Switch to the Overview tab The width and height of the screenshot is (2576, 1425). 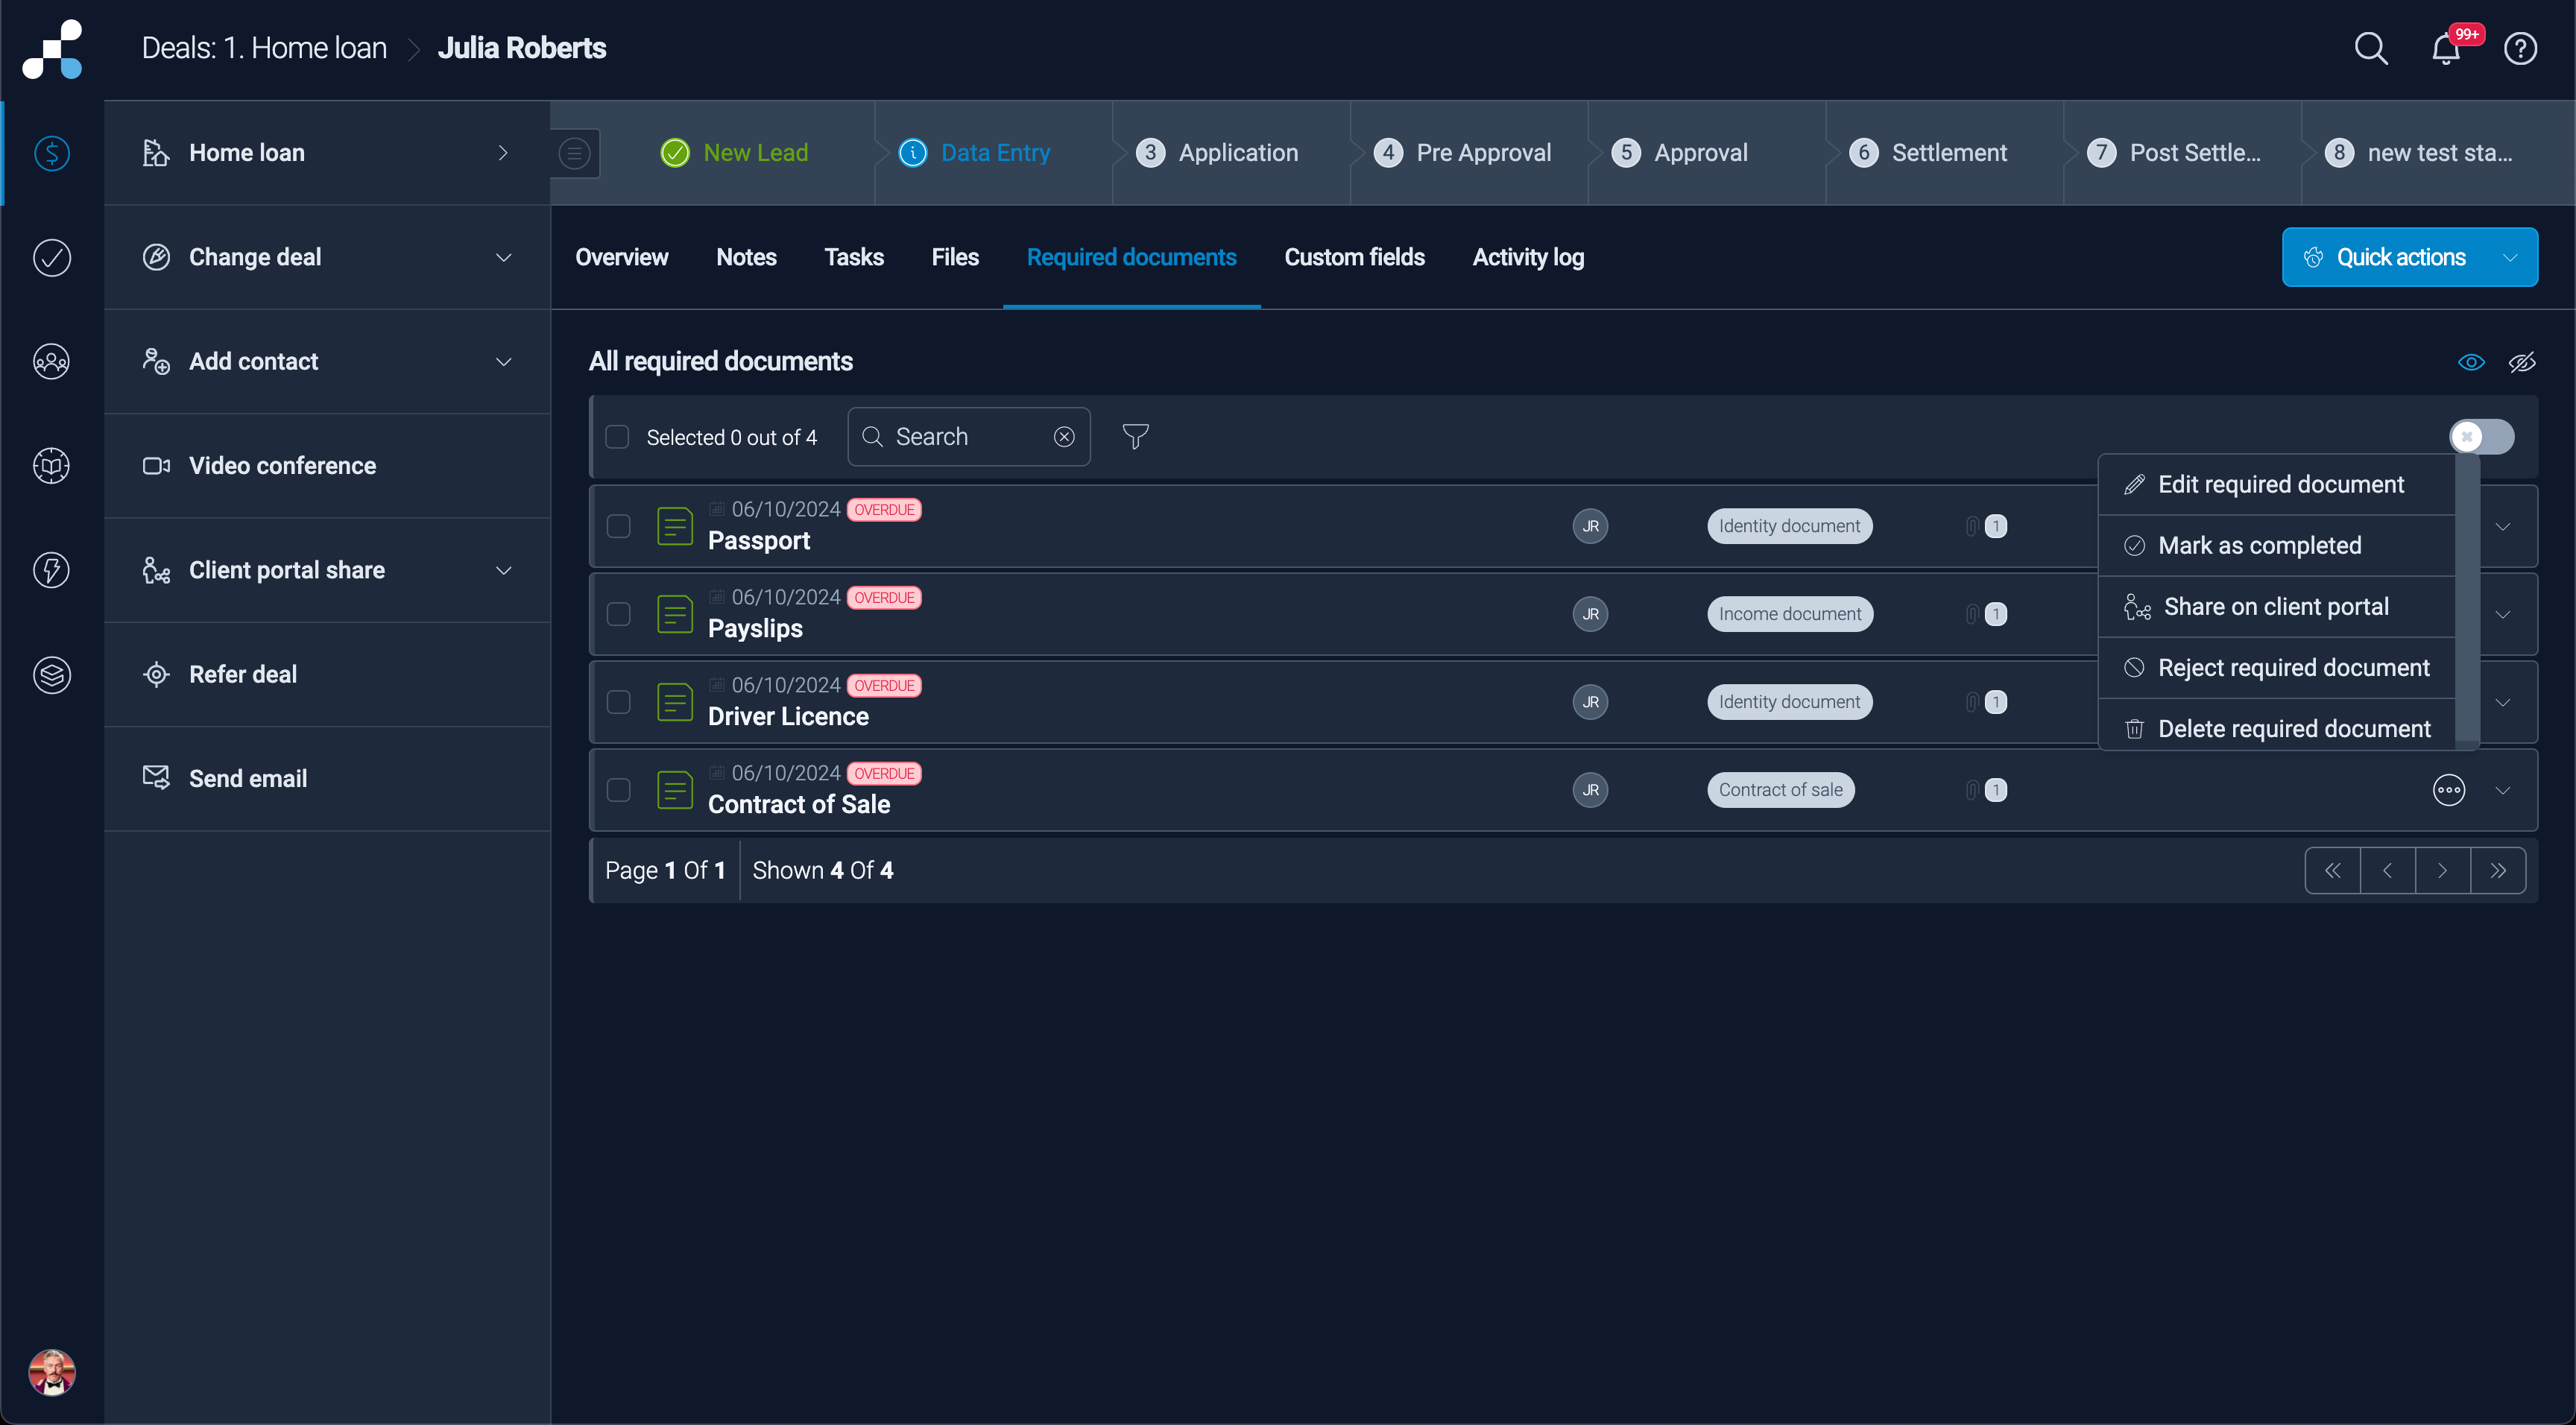[x=621, y=257]
